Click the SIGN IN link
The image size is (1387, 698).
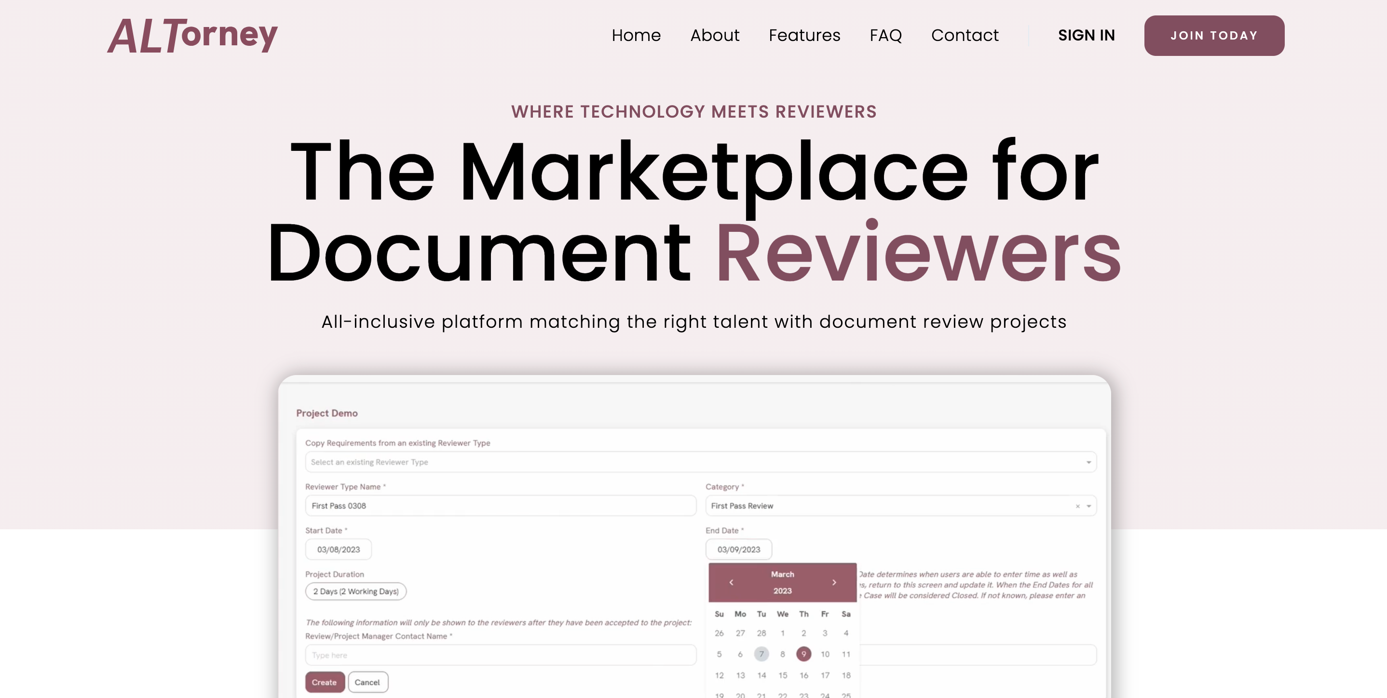(x=1086, y=36)
